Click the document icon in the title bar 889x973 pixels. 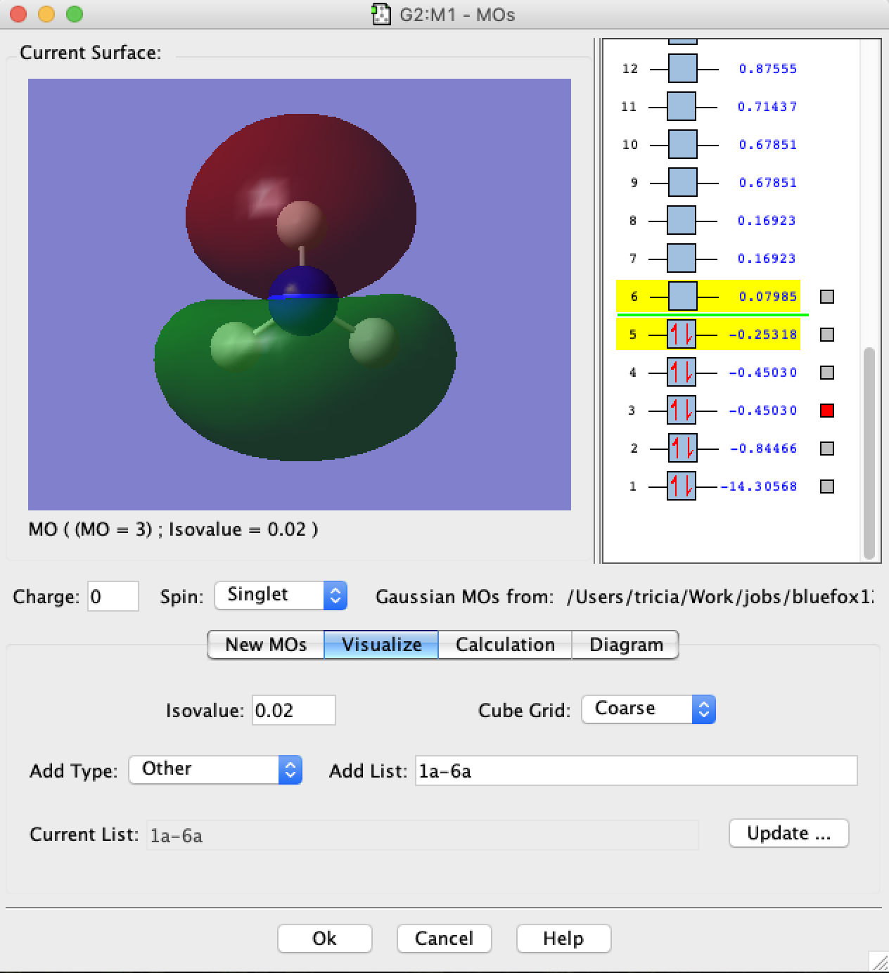click(x=381, y=13)
